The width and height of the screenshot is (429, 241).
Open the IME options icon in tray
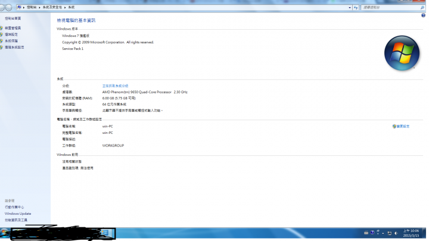point(378,232)
